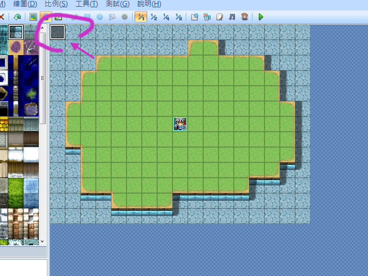Open the 工具(T) menu

(x=87, y=4)
